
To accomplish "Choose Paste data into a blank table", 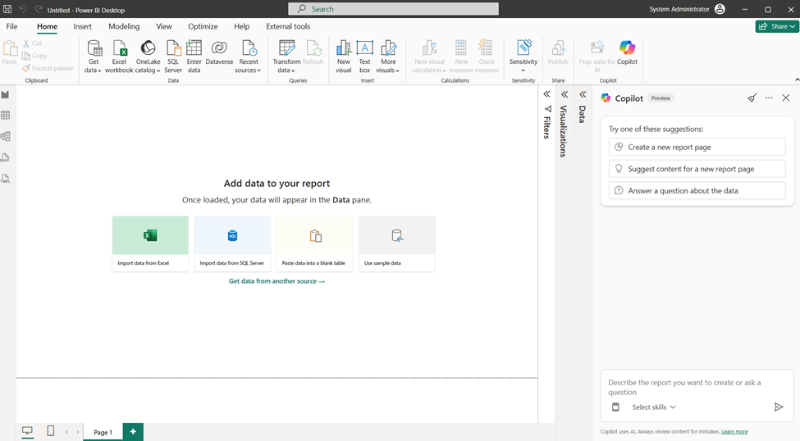I will point(314,243).
